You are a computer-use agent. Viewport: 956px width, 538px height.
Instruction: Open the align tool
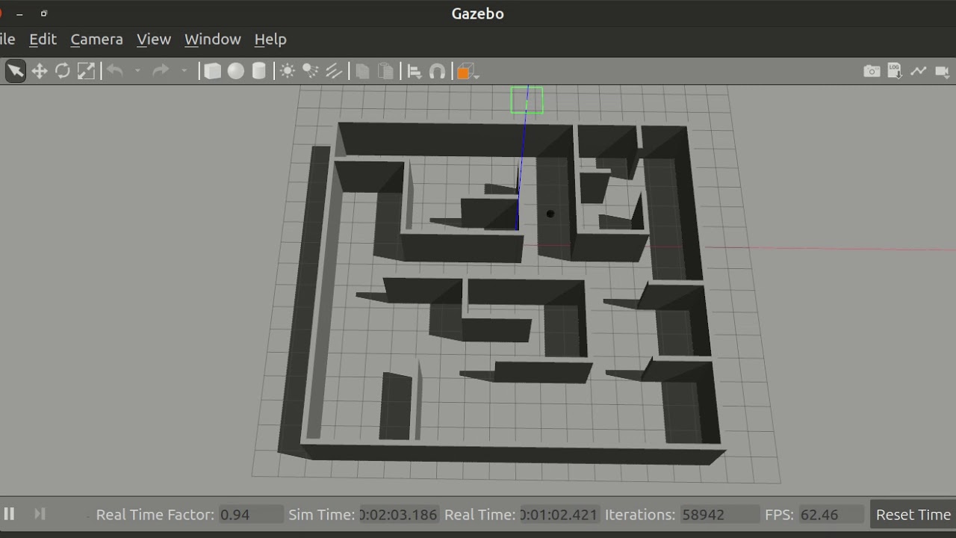point(414,71)
